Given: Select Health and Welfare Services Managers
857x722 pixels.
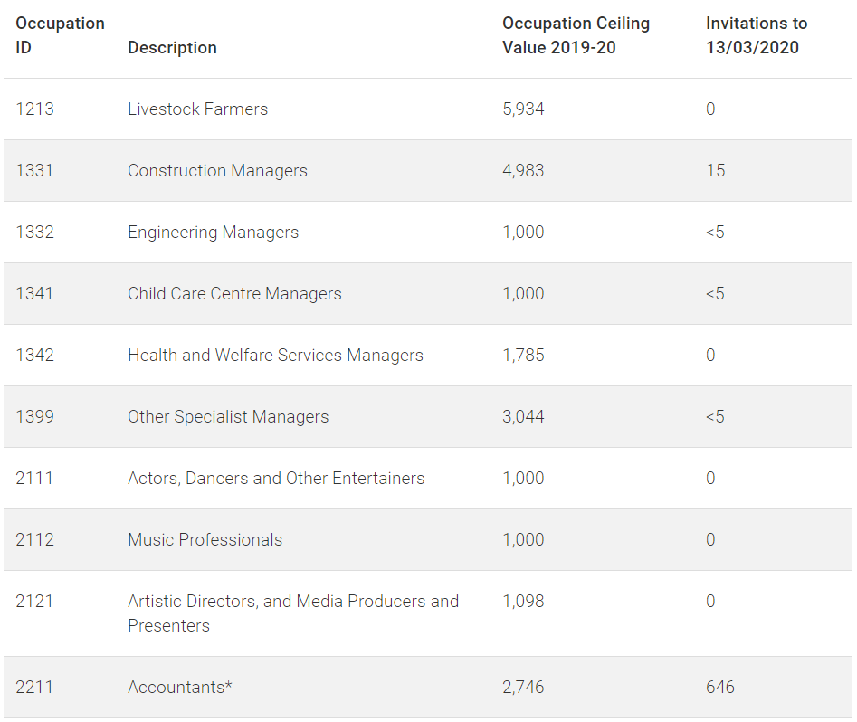Looking at the screenshot, I should pyautogui.click(x=275, y=355).
